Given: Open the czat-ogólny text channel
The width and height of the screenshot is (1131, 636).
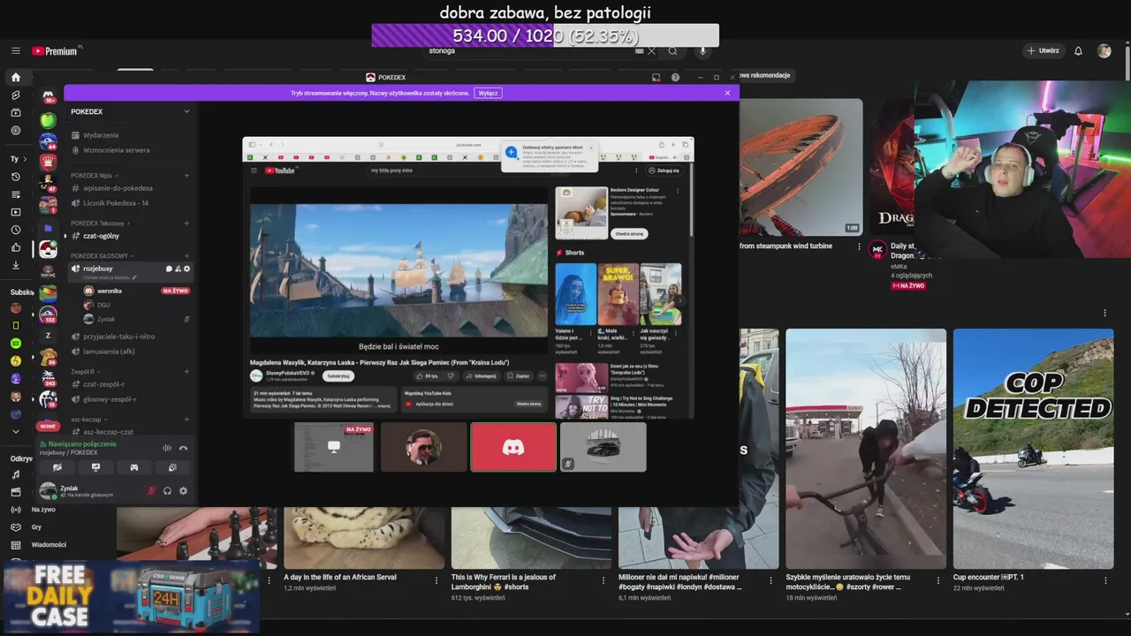Looking at the screenshot, I should [x=101, y=236].
